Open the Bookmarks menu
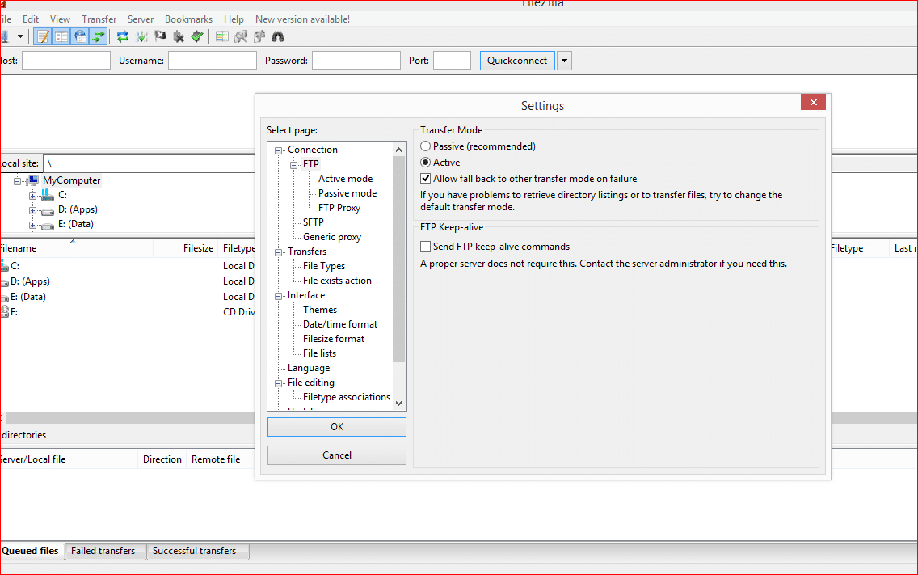Viewport: 918px width, 575px height. 188,19
